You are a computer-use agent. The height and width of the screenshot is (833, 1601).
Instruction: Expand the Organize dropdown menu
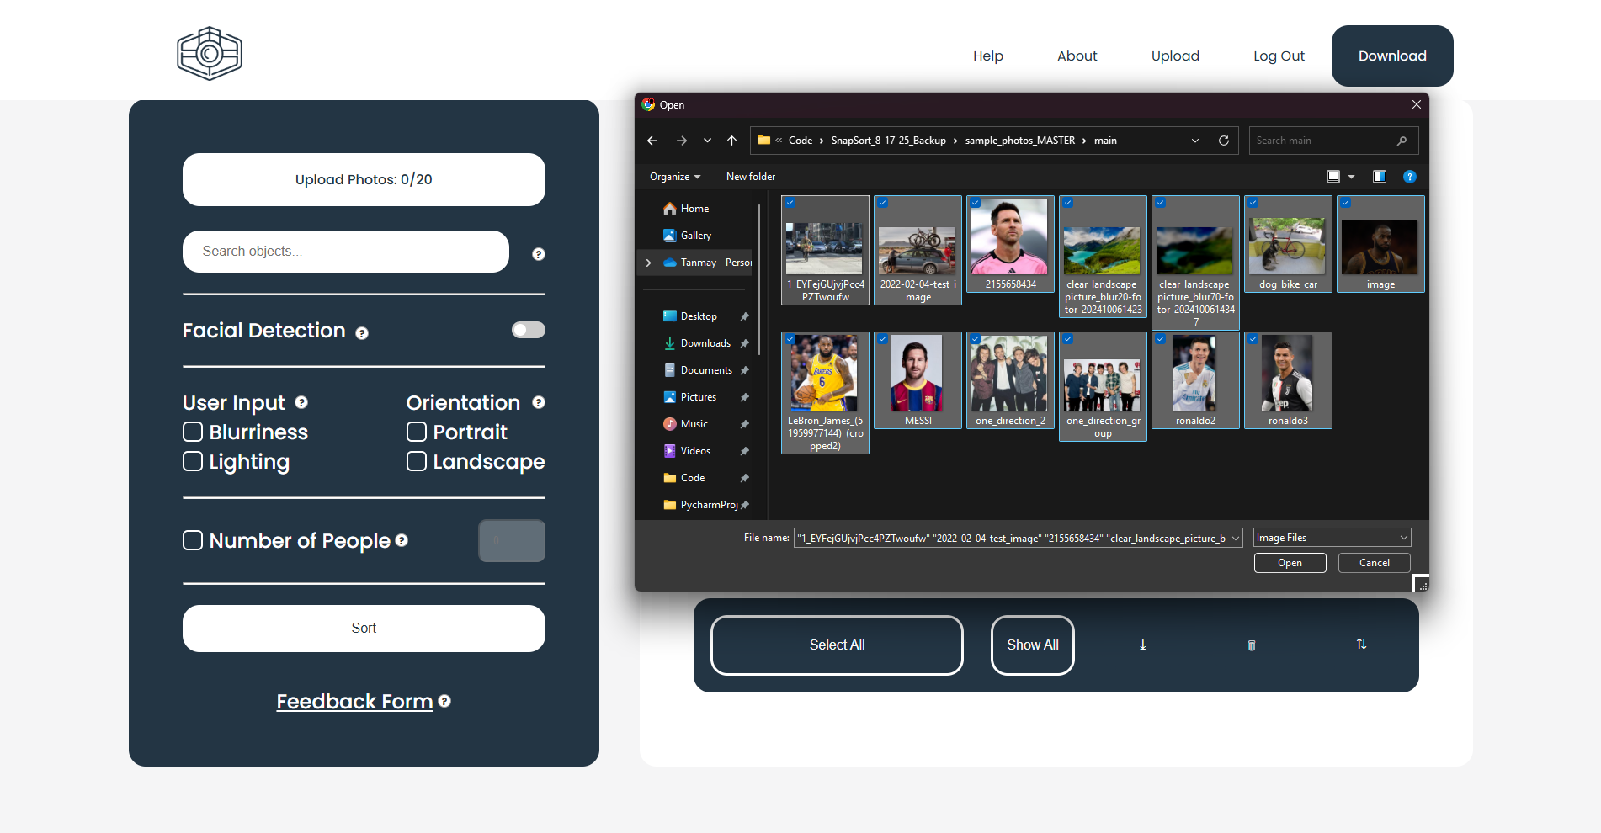click(x=674, y=177)
